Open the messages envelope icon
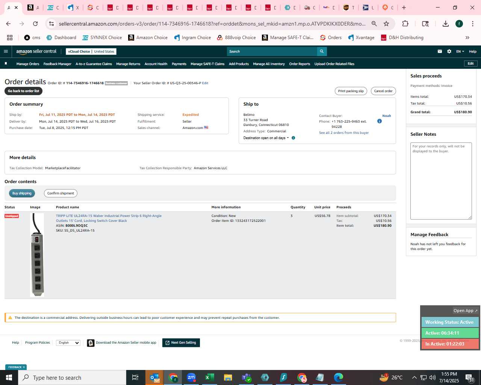The height and width of the screenshot is (385, 481). coord(440,52)
